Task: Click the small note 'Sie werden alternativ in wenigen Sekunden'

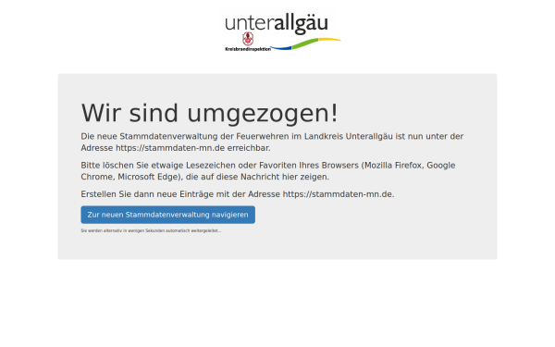Action: coord(151,230)
